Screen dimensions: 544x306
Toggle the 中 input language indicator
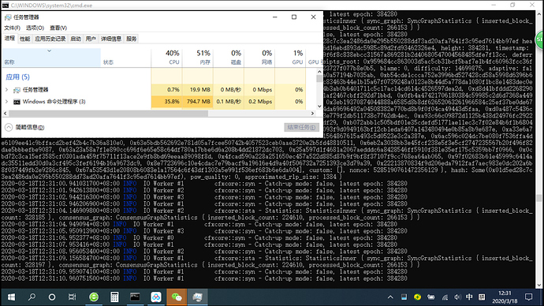tap(469, 297)
